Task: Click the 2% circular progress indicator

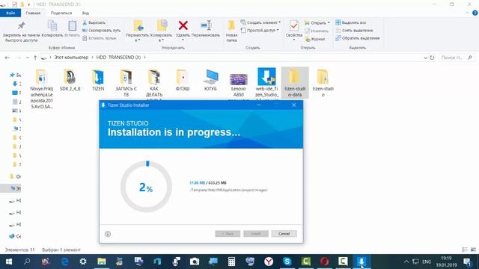Action: coord(146,187)
